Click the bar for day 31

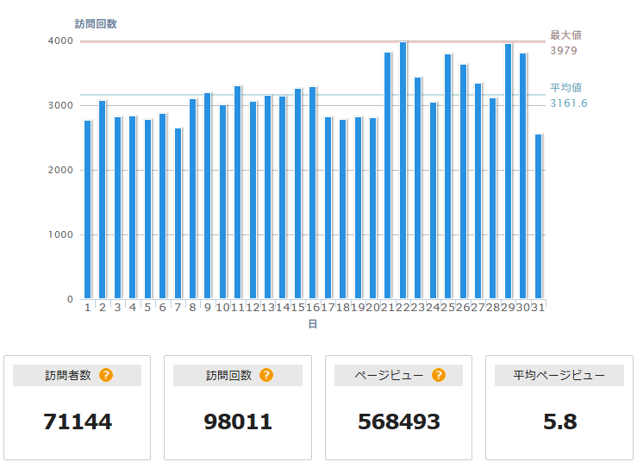click(x=538, y=216)
